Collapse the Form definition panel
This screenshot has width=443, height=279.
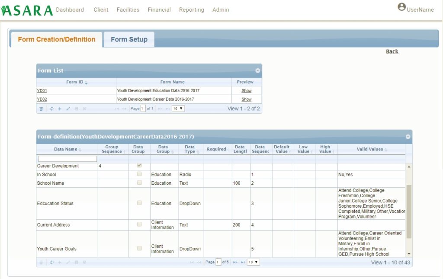(408, 136)
